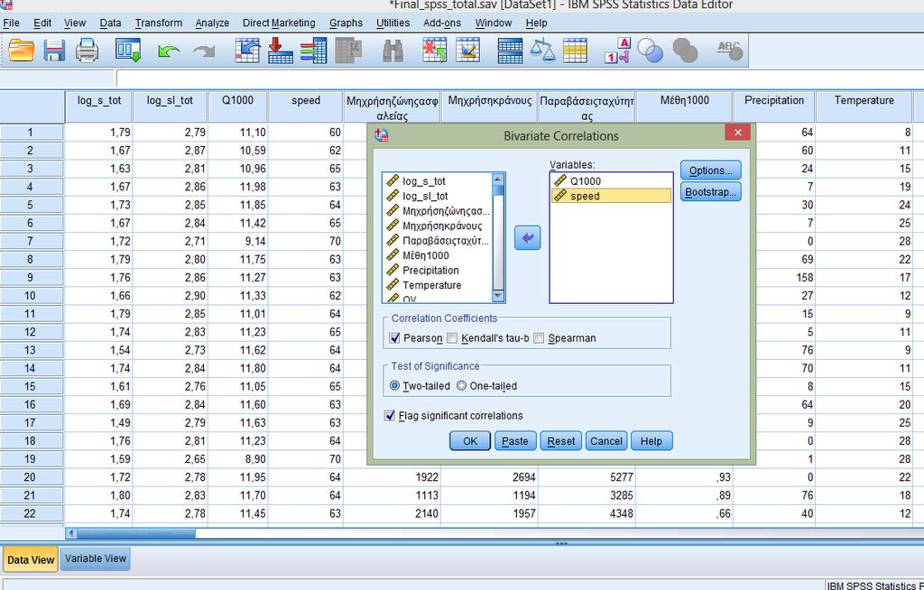Click the data grid horizontal scrollbar thumb
This screenshot has width=924, height=590.
[136, 533]
